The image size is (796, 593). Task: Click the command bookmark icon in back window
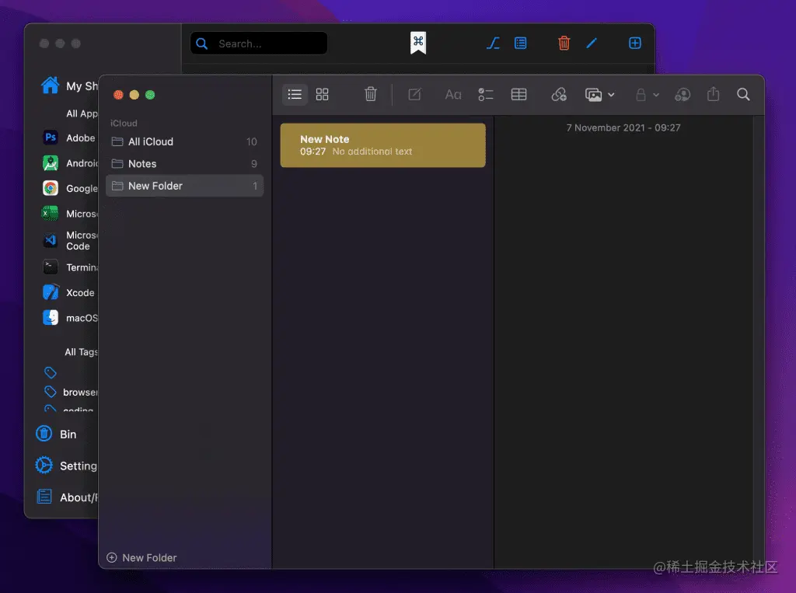pos(418,43)
